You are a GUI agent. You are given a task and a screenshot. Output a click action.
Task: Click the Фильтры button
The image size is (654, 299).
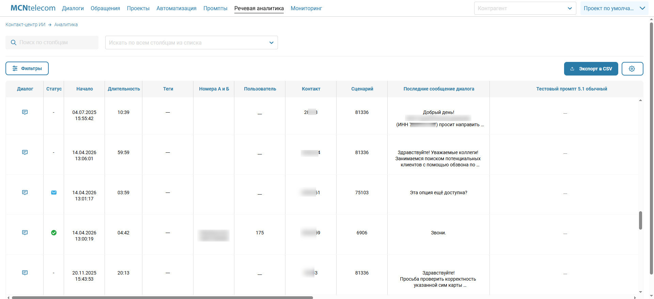[27, 68]
